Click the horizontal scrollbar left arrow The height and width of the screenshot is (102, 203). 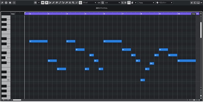(x=11, y=100)
